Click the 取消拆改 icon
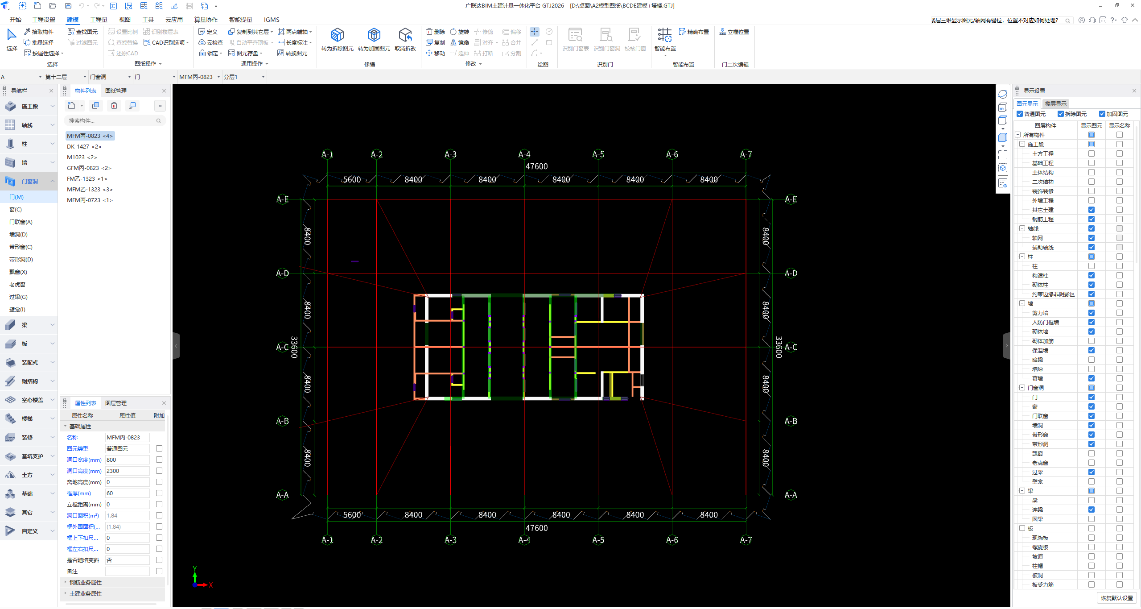 tap(405, 35)
